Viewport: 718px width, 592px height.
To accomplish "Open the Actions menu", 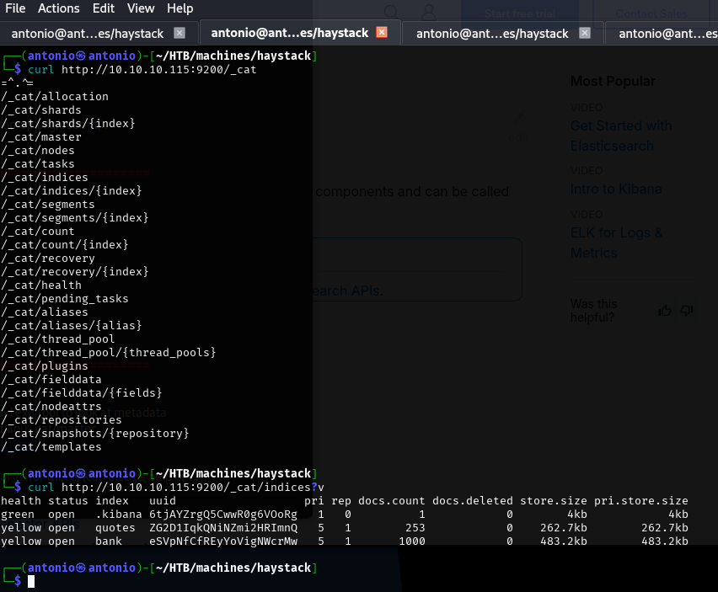I will (59, 8).
